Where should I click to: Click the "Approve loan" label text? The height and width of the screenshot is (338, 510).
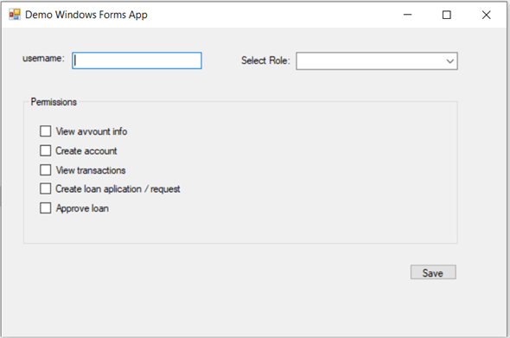82,208
